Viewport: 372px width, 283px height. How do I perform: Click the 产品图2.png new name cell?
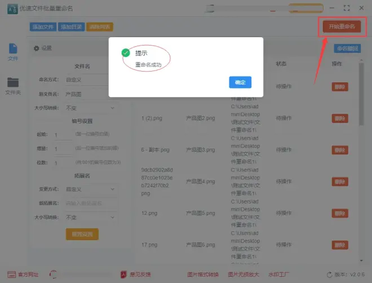(x=201, y=118)
